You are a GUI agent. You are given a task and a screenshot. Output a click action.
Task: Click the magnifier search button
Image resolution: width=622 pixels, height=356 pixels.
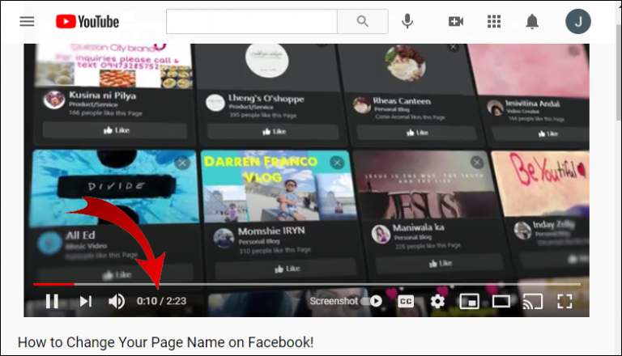[x=363, y=21]
